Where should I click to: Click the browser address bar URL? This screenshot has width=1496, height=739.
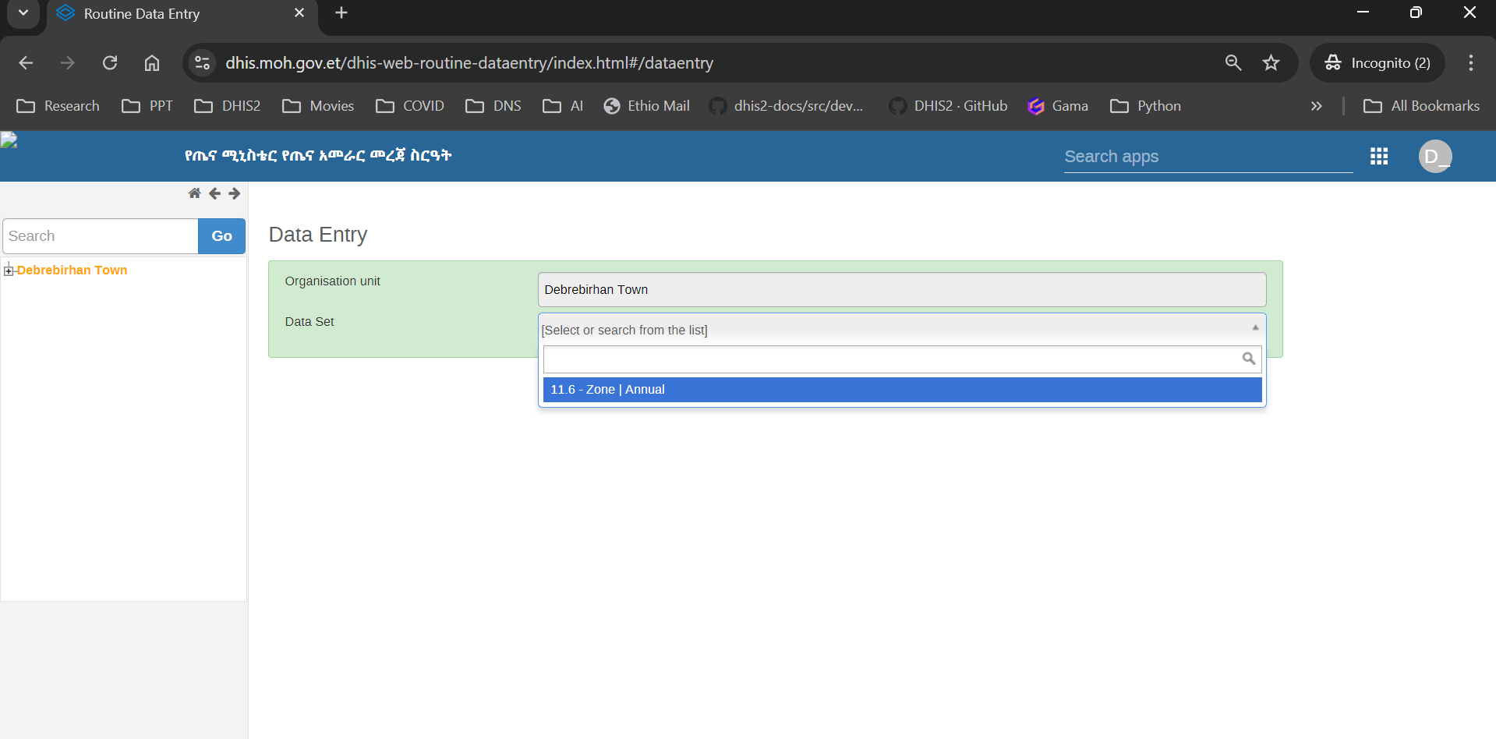pos(469,63)
